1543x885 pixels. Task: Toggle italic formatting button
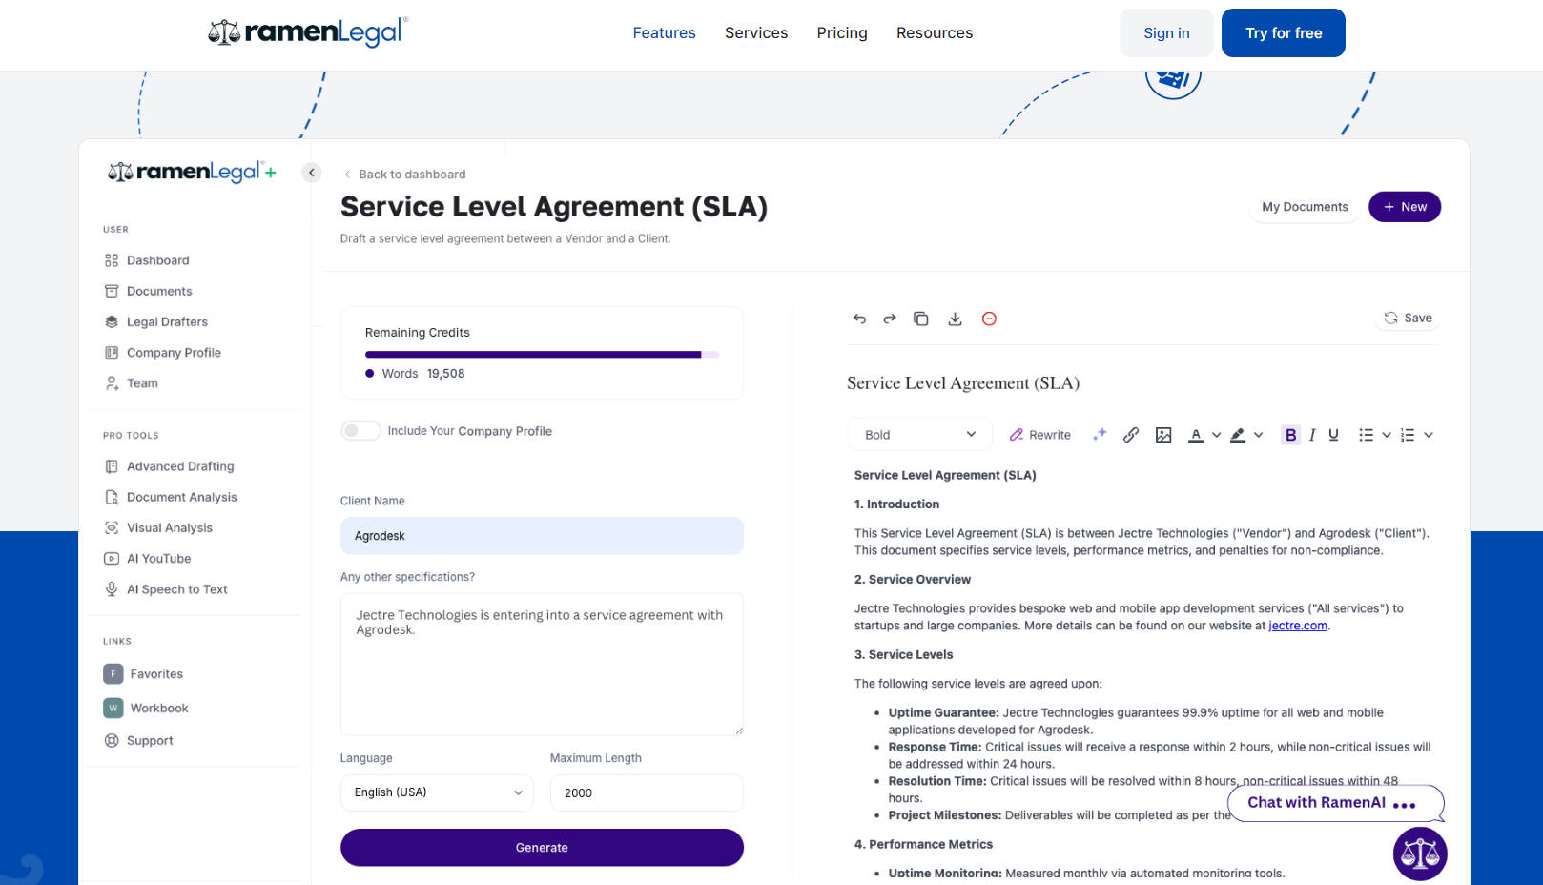(1312, 435)
